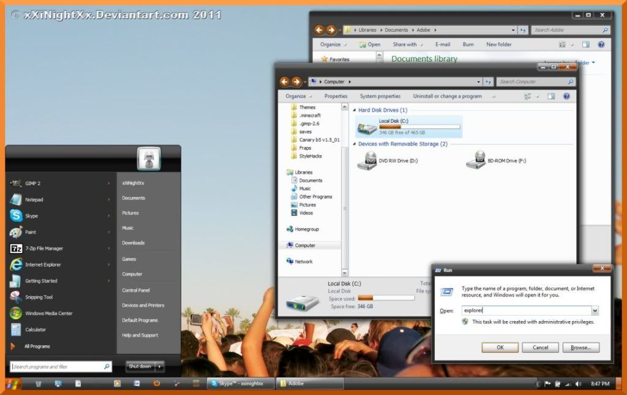
Task: Launch Calculator from the Start menu
Action: (x=60, y=330)
